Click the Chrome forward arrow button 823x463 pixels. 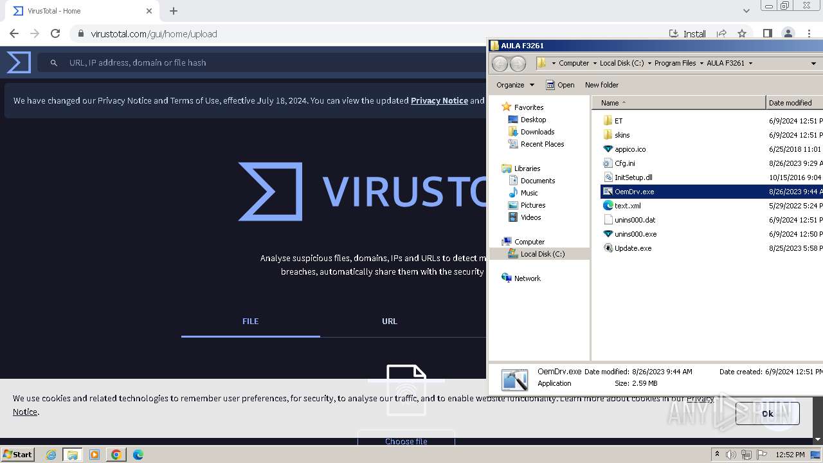[35, 33]
